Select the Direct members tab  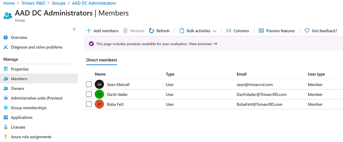[102, 60]
